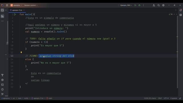Open Search Everywhere magnifier
Viewport: 183px width, 103px height.
point(158,5)
